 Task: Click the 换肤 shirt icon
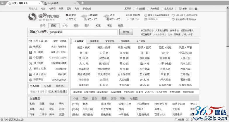(180, 8)
